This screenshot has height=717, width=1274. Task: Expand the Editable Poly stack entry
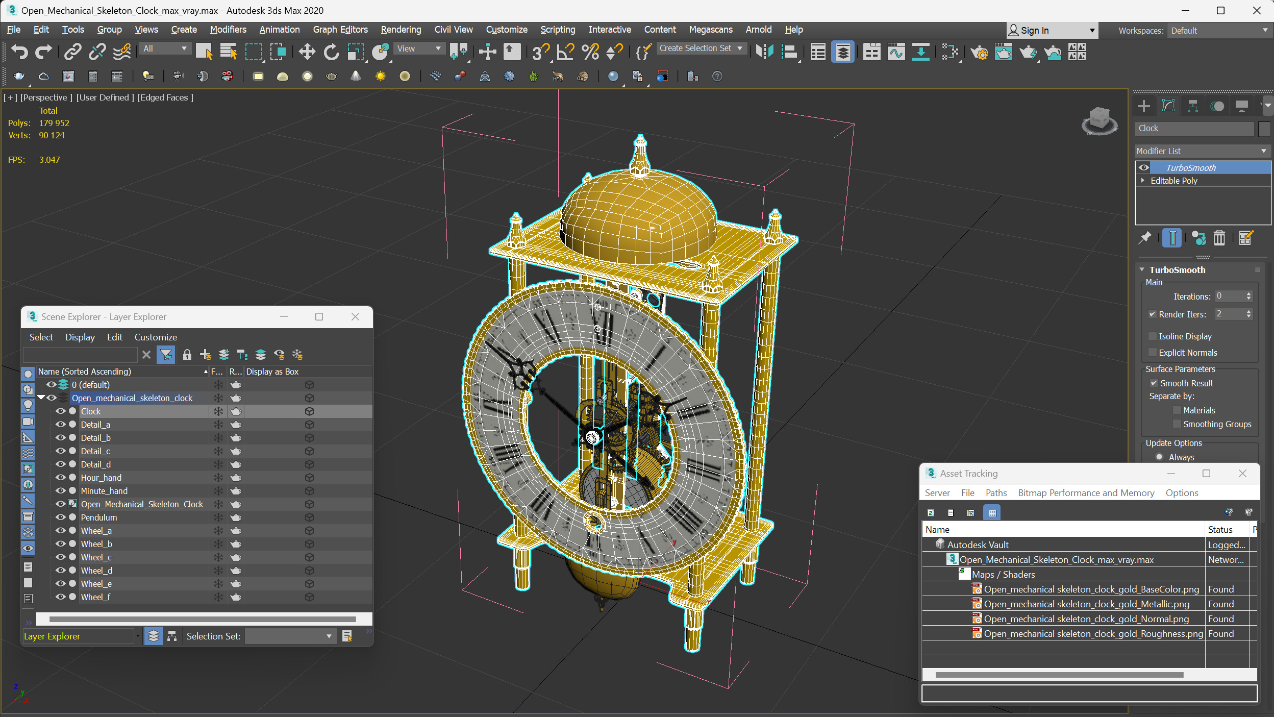coord(1143,181)
